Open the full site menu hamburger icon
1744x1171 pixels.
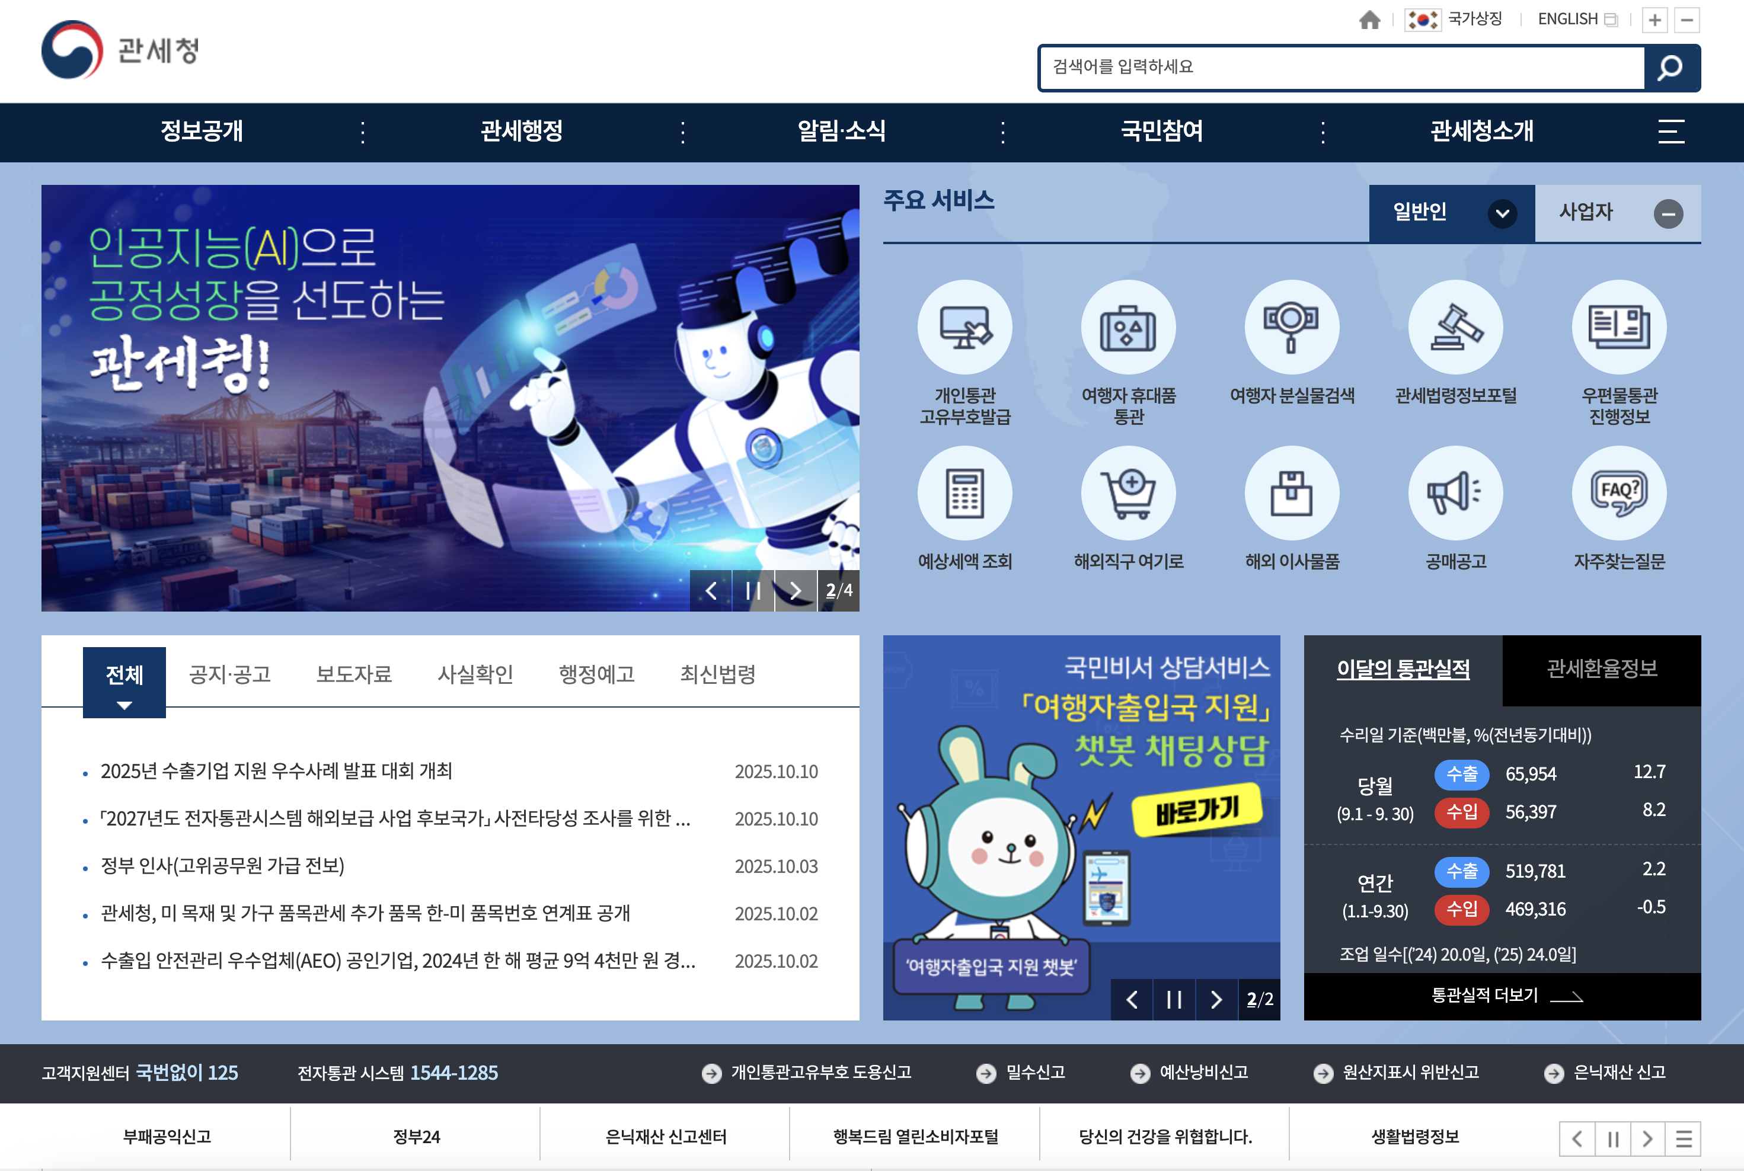tap(1671, 132)
